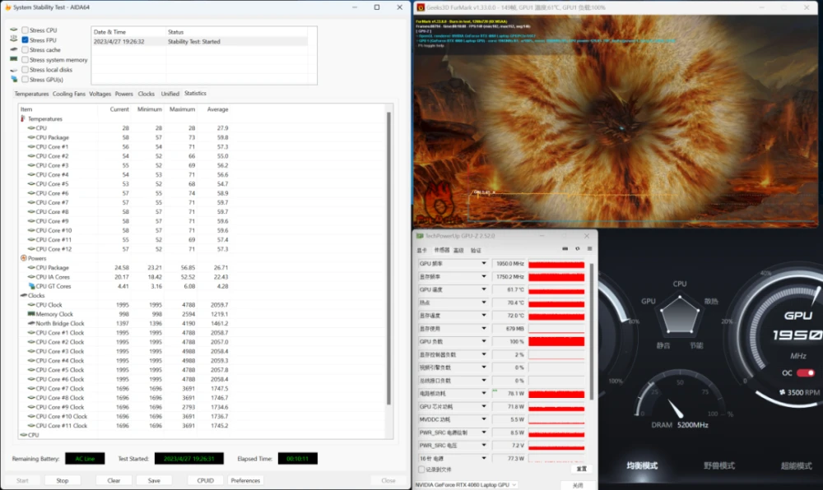
Task: Open the GPU-Z 显卡 (Graphics Card) tab
Action: pyautogui.click(x=422, y=251)
